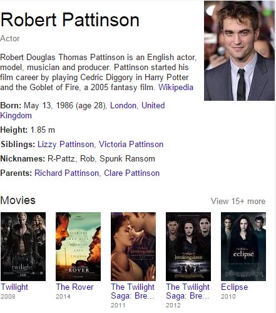Image resolution: width=276 pixels, height=313 pixels.
Task: Open Richard Pattinson parent link
Action: 66,173
